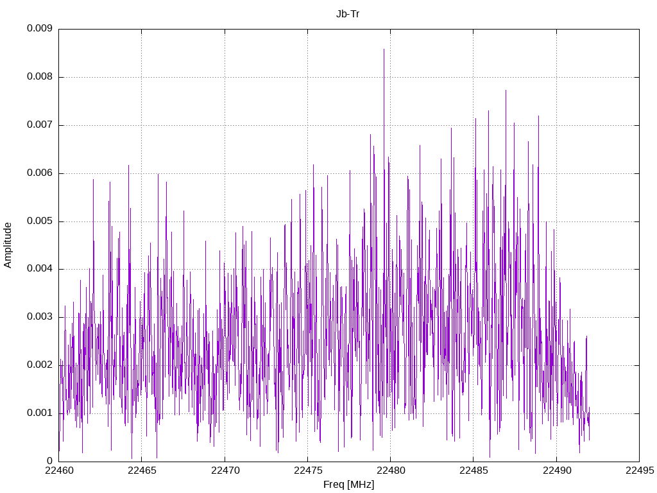Select the 'Freq [MHz]' x-axis label

(x=348, y=485)
